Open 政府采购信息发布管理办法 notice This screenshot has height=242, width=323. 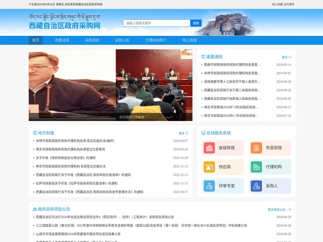tap(90, 192)
